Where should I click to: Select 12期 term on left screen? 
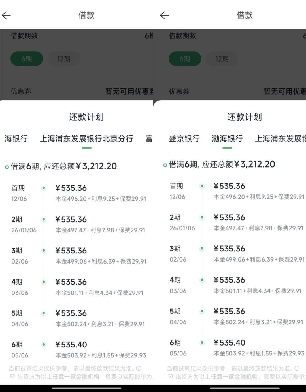(x=64, y=59)
